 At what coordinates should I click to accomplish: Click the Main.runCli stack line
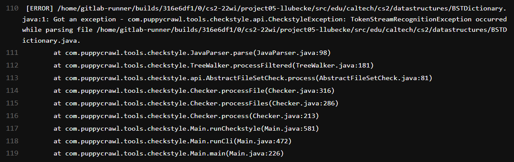(173, 141)
